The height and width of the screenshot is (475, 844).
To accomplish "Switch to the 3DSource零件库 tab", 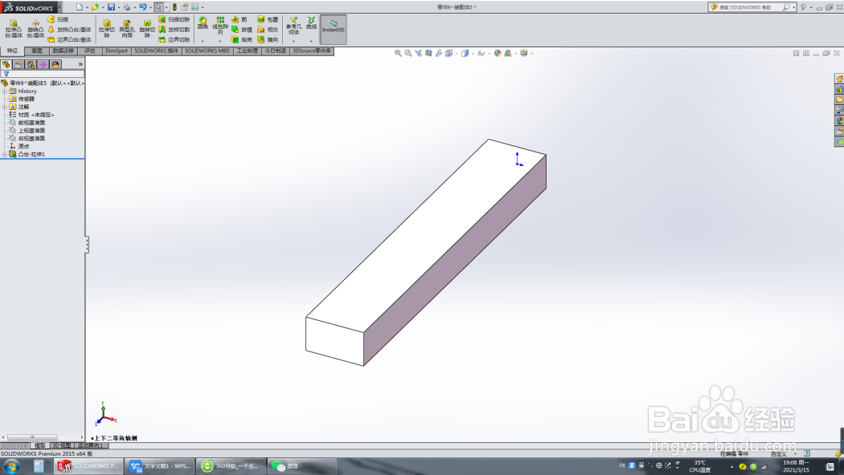I will [312, 51].
